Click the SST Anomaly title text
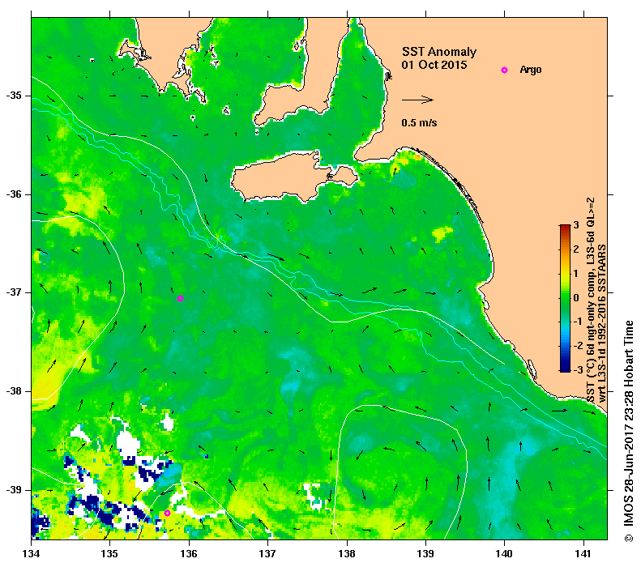The width and height of the screenshot is (641, 567). [x=439, y=52]
